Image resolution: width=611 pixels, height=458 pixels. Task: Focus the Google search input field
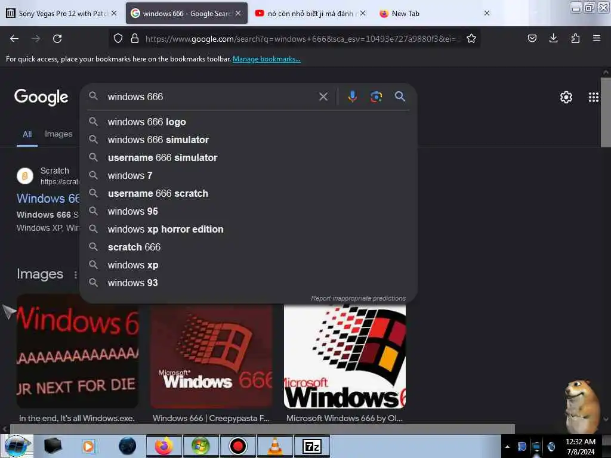(211, 97)
